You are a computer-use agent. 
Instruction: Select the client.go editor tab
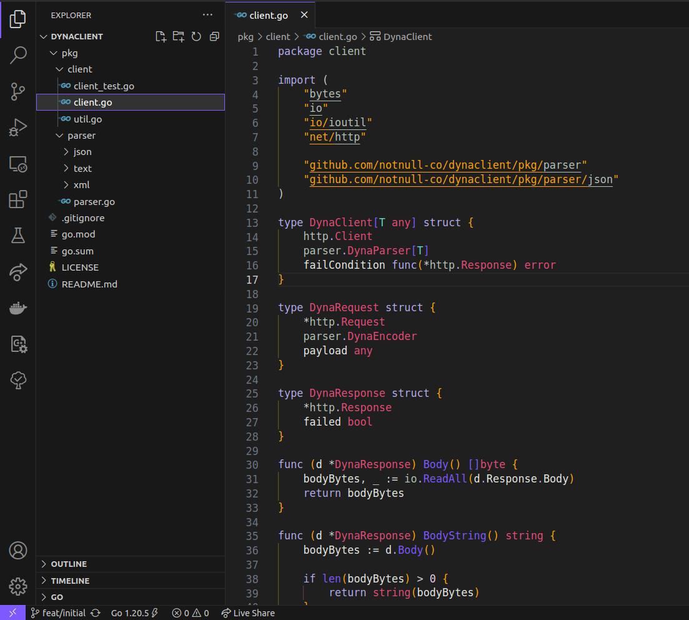tap(268, 15)
